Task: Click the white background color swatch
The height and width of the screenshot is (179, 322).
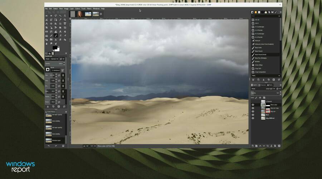Action: [58, 49]
